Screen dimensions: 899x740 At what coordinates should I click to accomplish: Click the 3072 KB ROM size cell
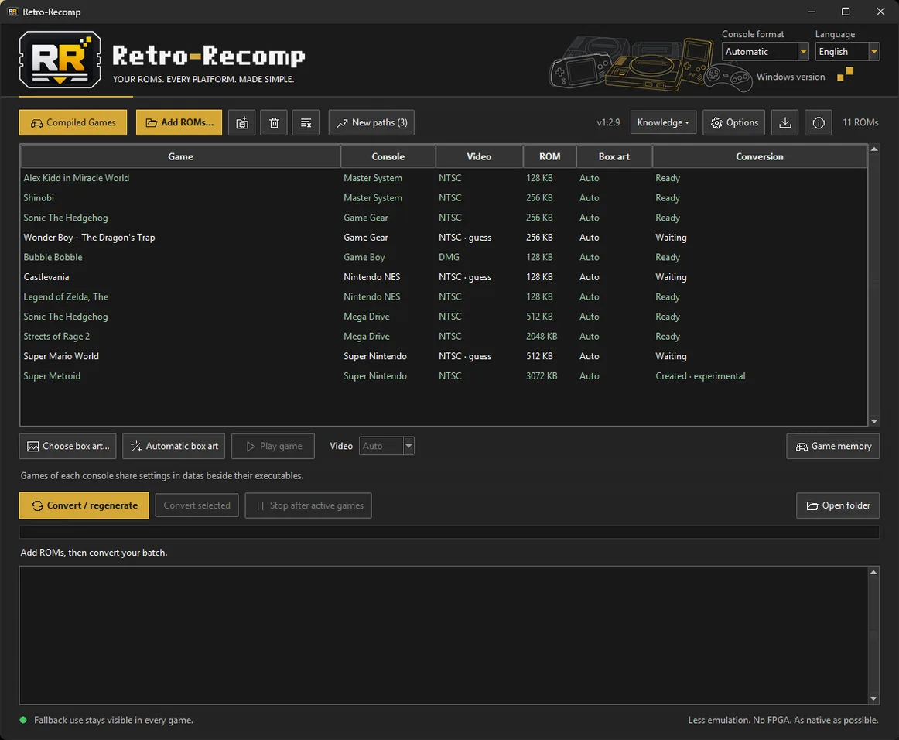[x=542, y=375]
